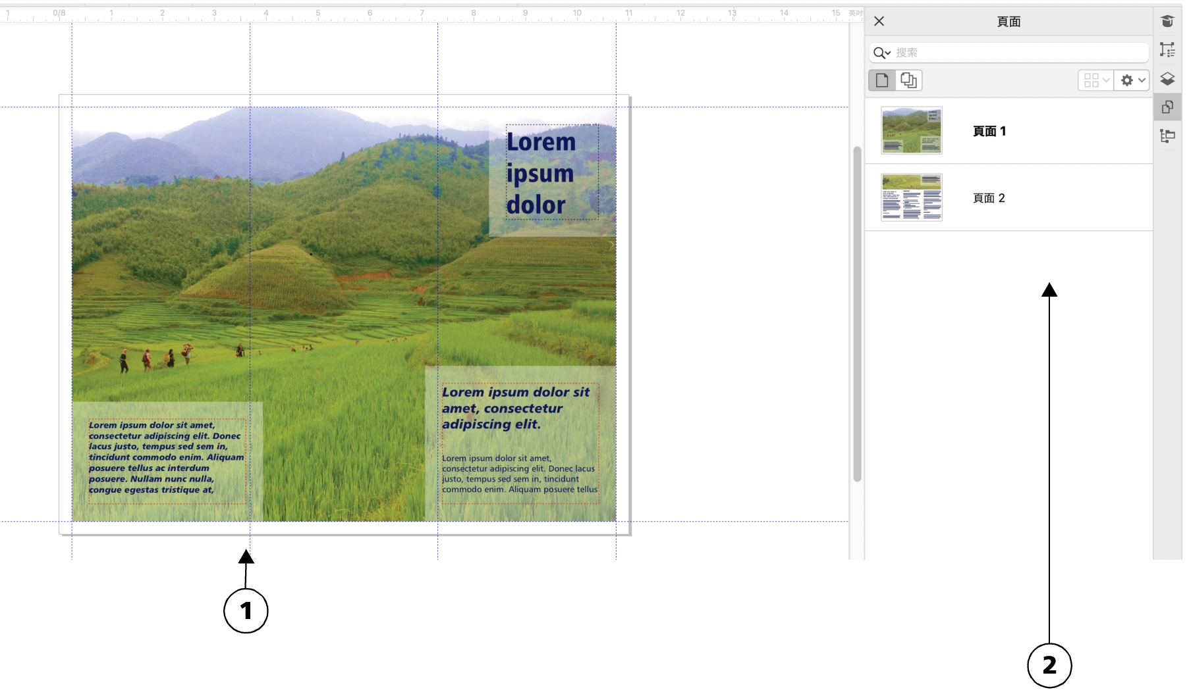The width and height of the screenshot is (1187, 694).
Task: Select the 頁面 1 thumbnail
Action: click(x=912, y=131)
